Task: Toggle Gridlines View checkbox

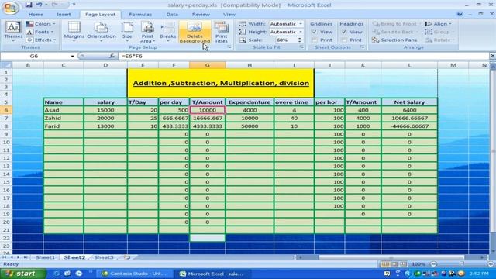Action: click(315, 32)
